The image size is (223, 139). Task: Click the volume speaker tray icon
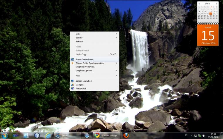[x=204, y=136]
